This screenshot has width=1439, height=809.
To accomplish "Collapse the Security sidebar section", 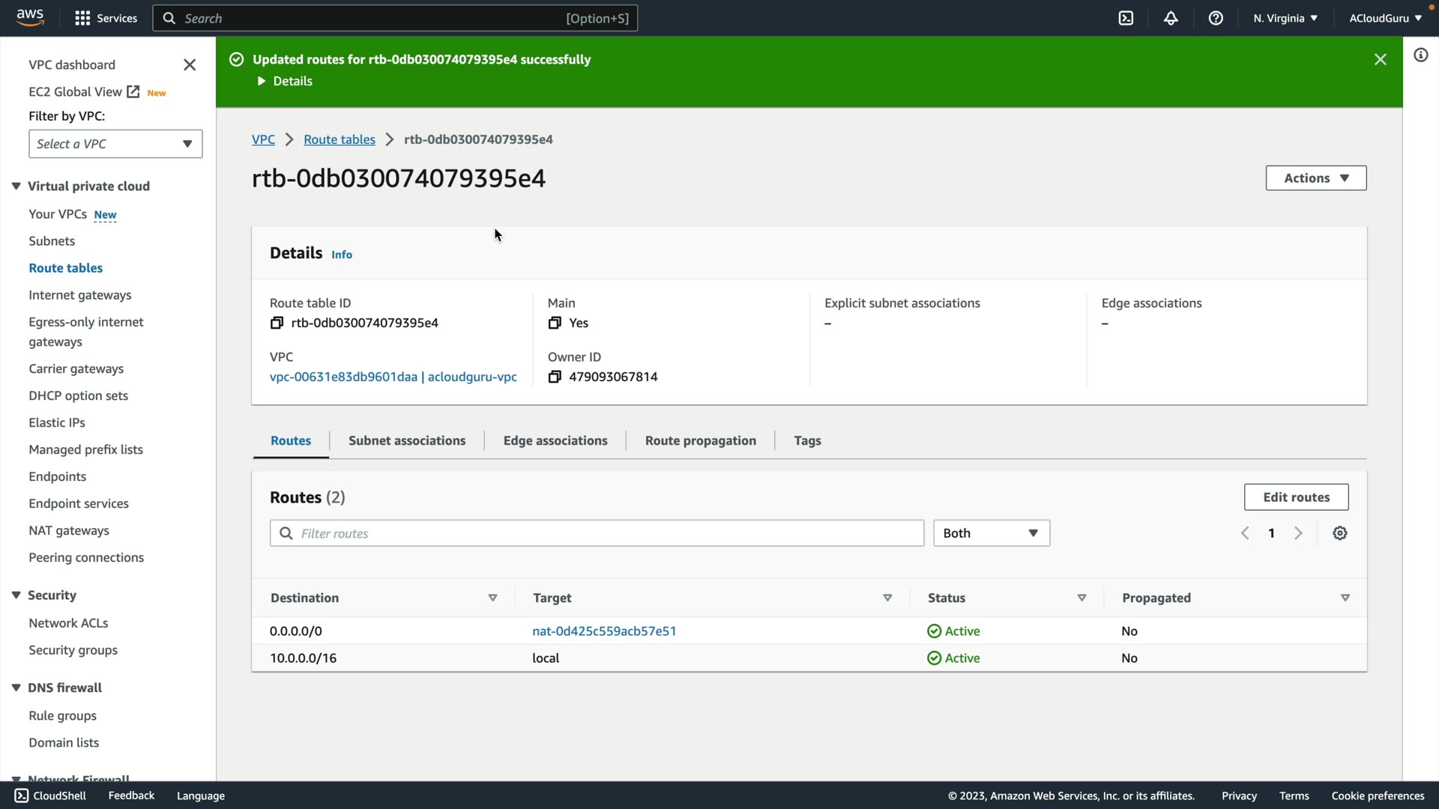I will point(16,595).
